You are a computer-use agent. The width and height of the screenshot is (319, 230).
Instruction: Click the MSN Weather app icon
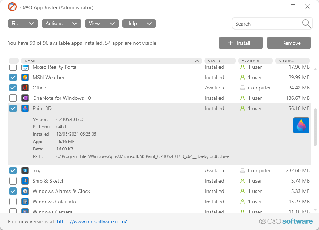coord(25,77)
